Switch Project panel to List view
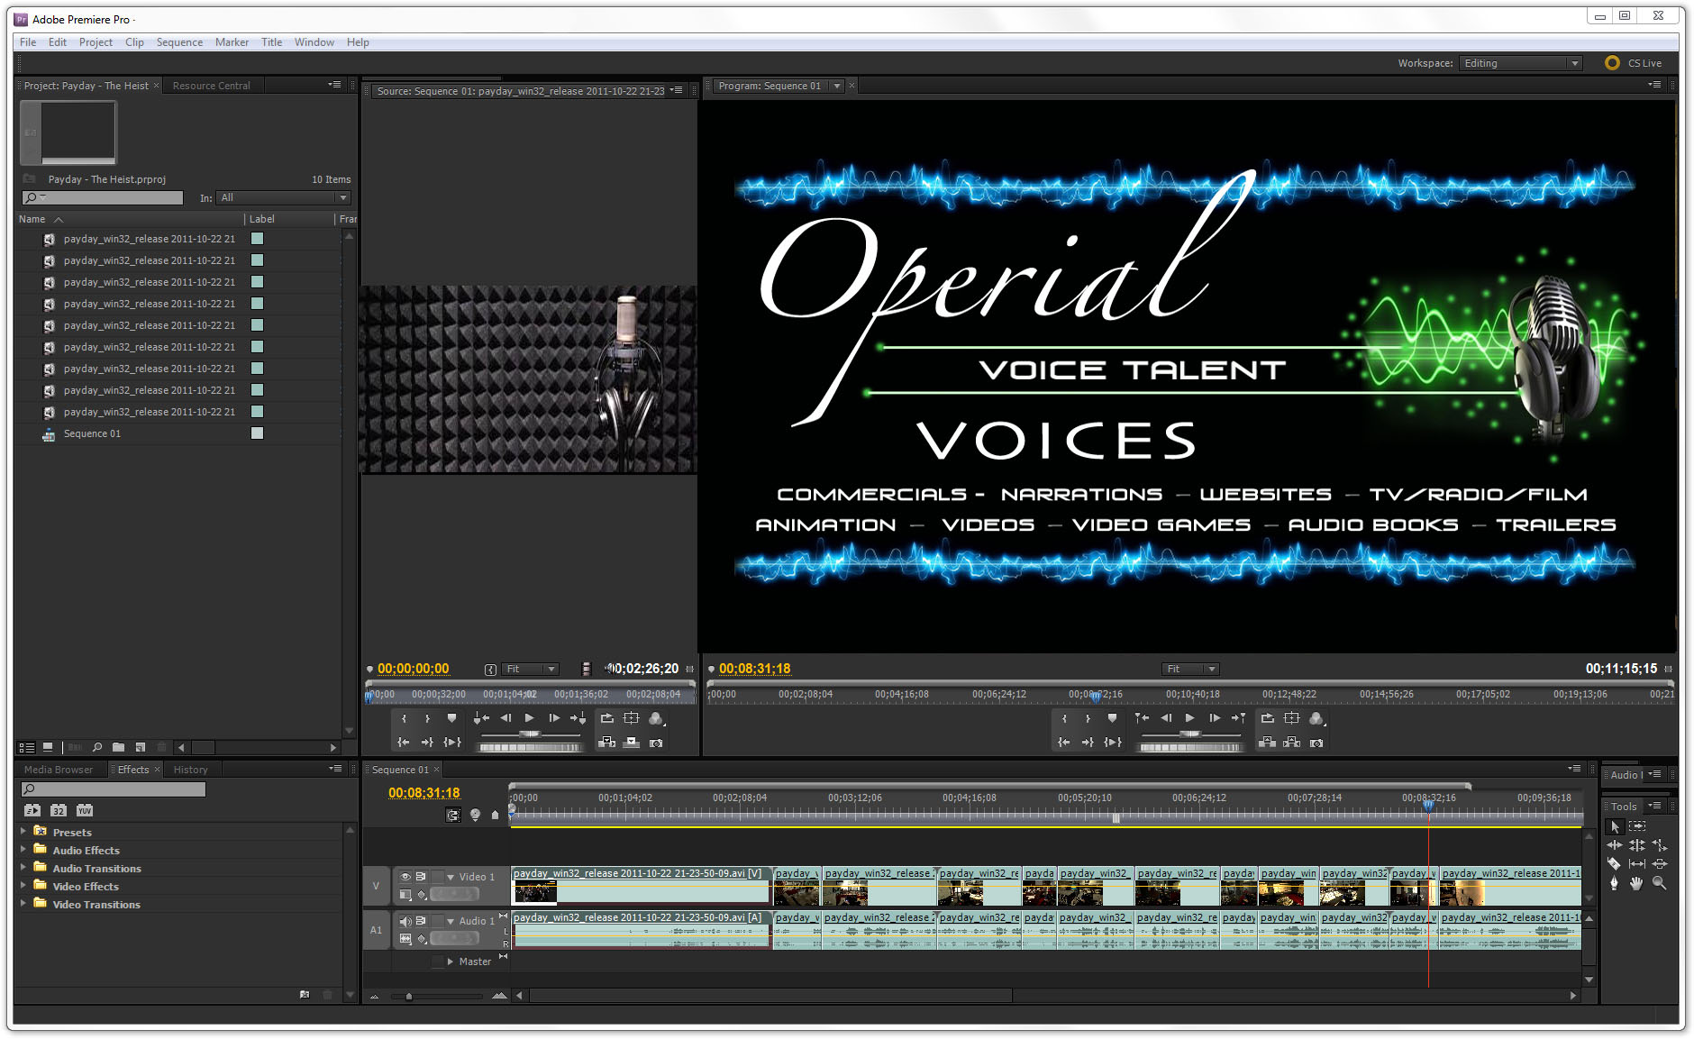Image resolution: width=1694 pixels, height=1039 pixels. point(27,747)
